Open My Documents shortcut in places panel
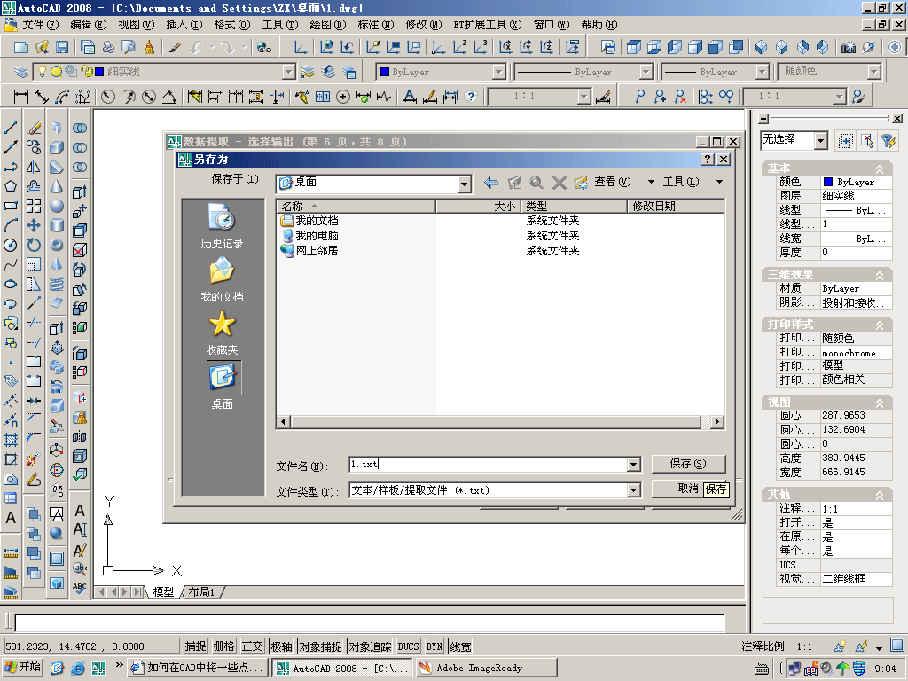Image resolution: width=908 pixels, height=681 pixels. (x=222, y=279)
